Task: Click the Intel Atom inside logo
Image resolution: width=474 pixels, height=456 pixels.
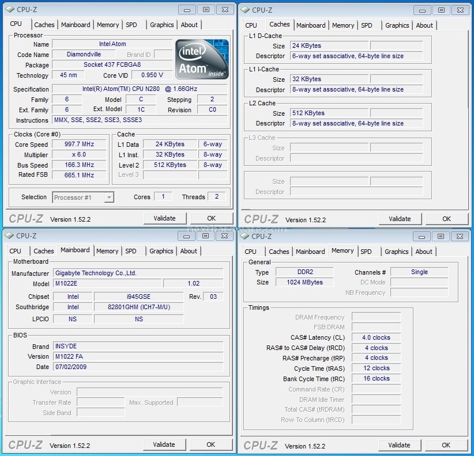Action: pyautogui.click(x=202, y=59)
